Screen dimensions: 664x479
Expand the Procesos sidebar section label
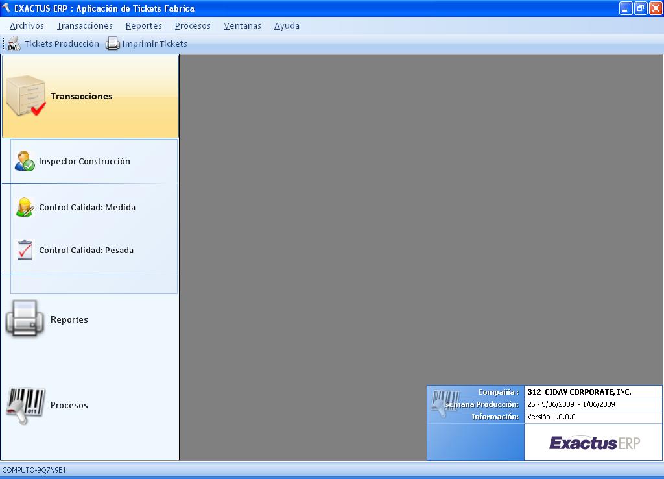click(x=69, y=406)
